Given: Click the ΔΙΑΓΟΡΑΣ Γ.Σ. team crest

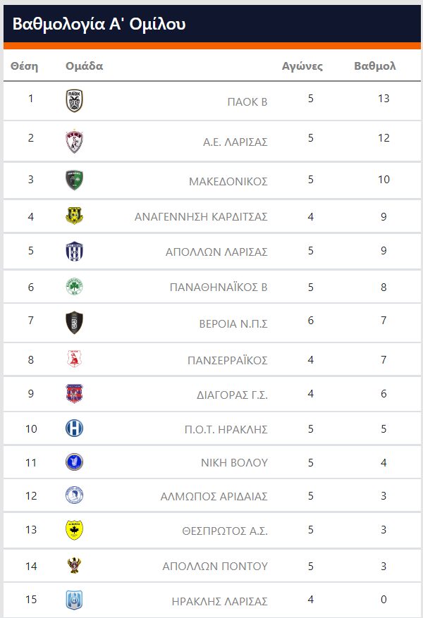Looking at the screenshot, I should (74, 393).
